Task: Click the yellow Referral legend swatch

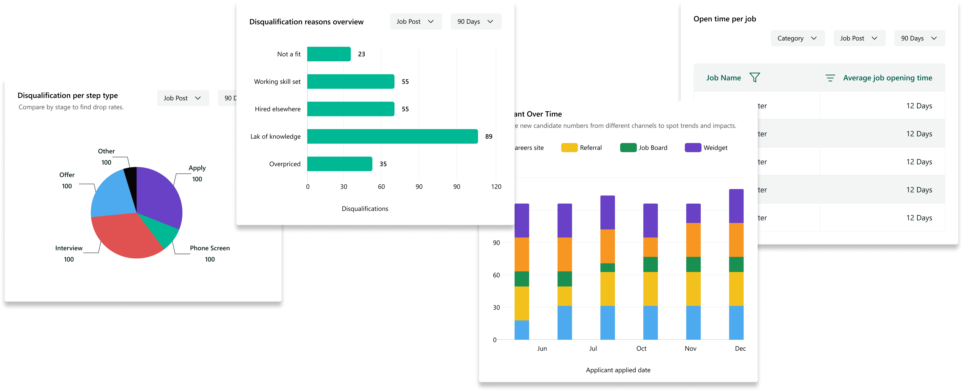Action: pos(569,147)
